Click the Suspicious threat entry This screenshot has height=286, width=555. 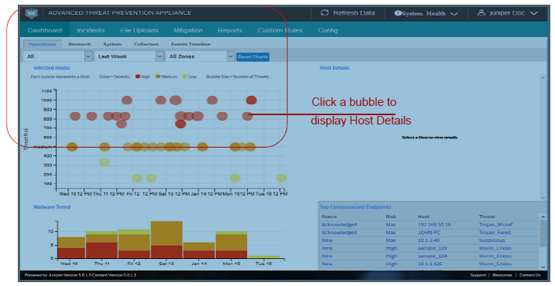tap(492, 240)
